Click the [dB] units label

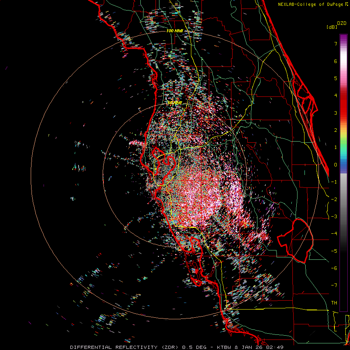(332, 27)
